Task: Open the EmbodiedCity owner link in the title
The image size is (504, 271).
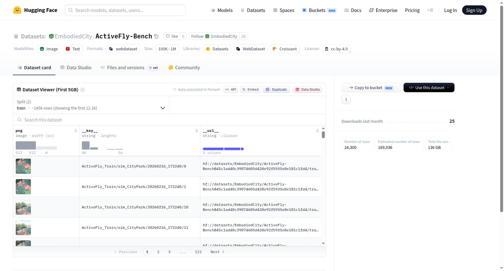Action: click(x=73, y=36)
